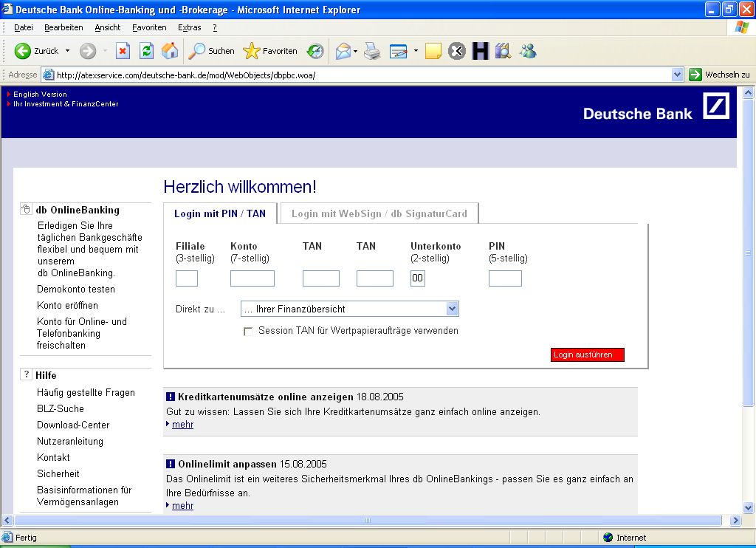Open the Datei menu
The height and width of the screenshot is (548, 756).
pos(23,27)
